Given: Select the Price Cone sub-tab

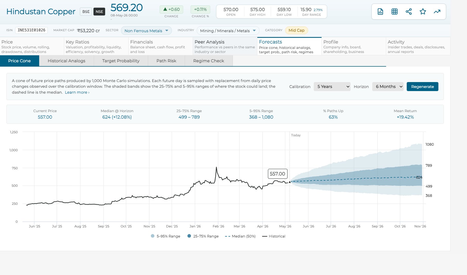Looking at the screenshot, I should (20, 61).
